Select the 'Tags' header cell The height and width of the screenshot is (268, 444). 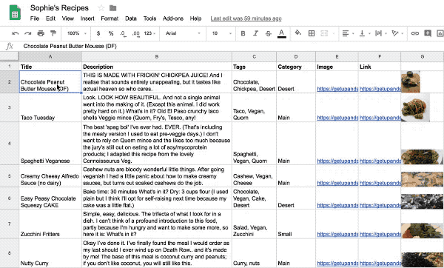[254, 67]
